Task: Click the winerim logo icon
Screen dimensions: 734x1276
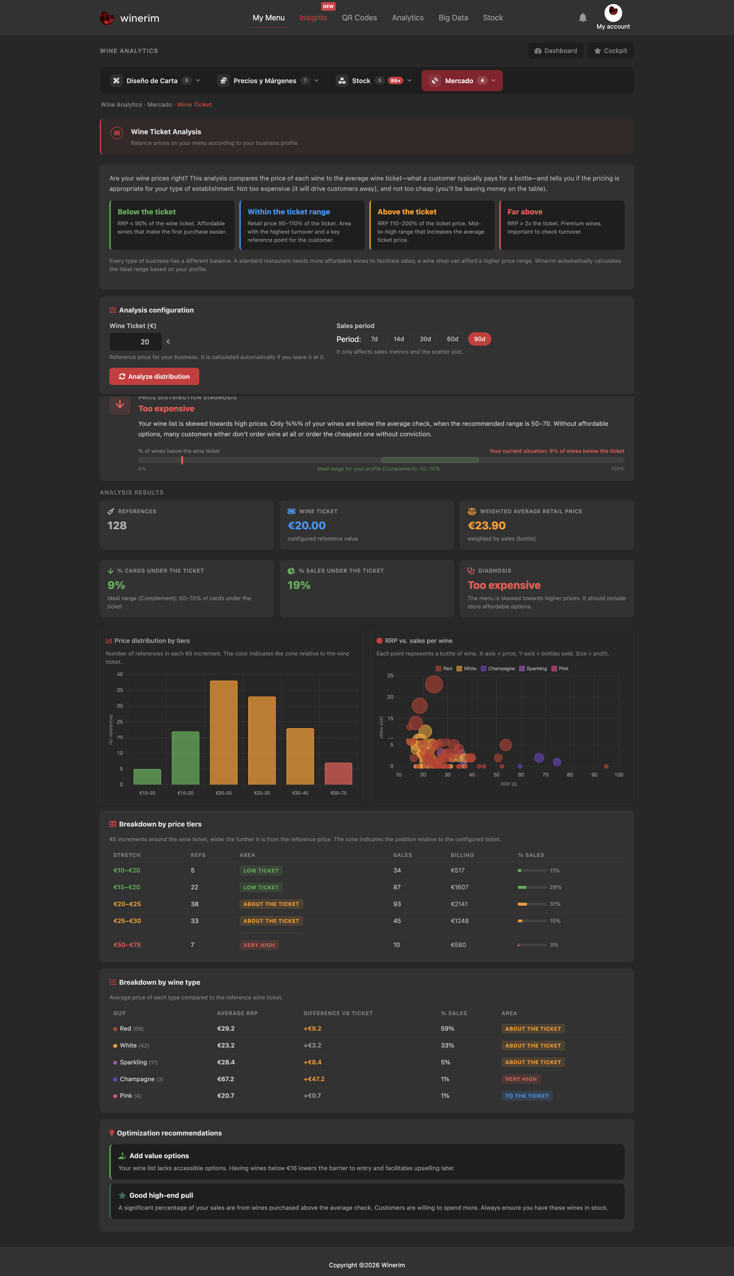Action: point(107,18)
